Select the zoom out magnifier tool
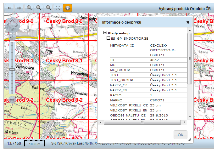Image resolution: width=217 pixels, height=153 pixels. coord(38,8)
